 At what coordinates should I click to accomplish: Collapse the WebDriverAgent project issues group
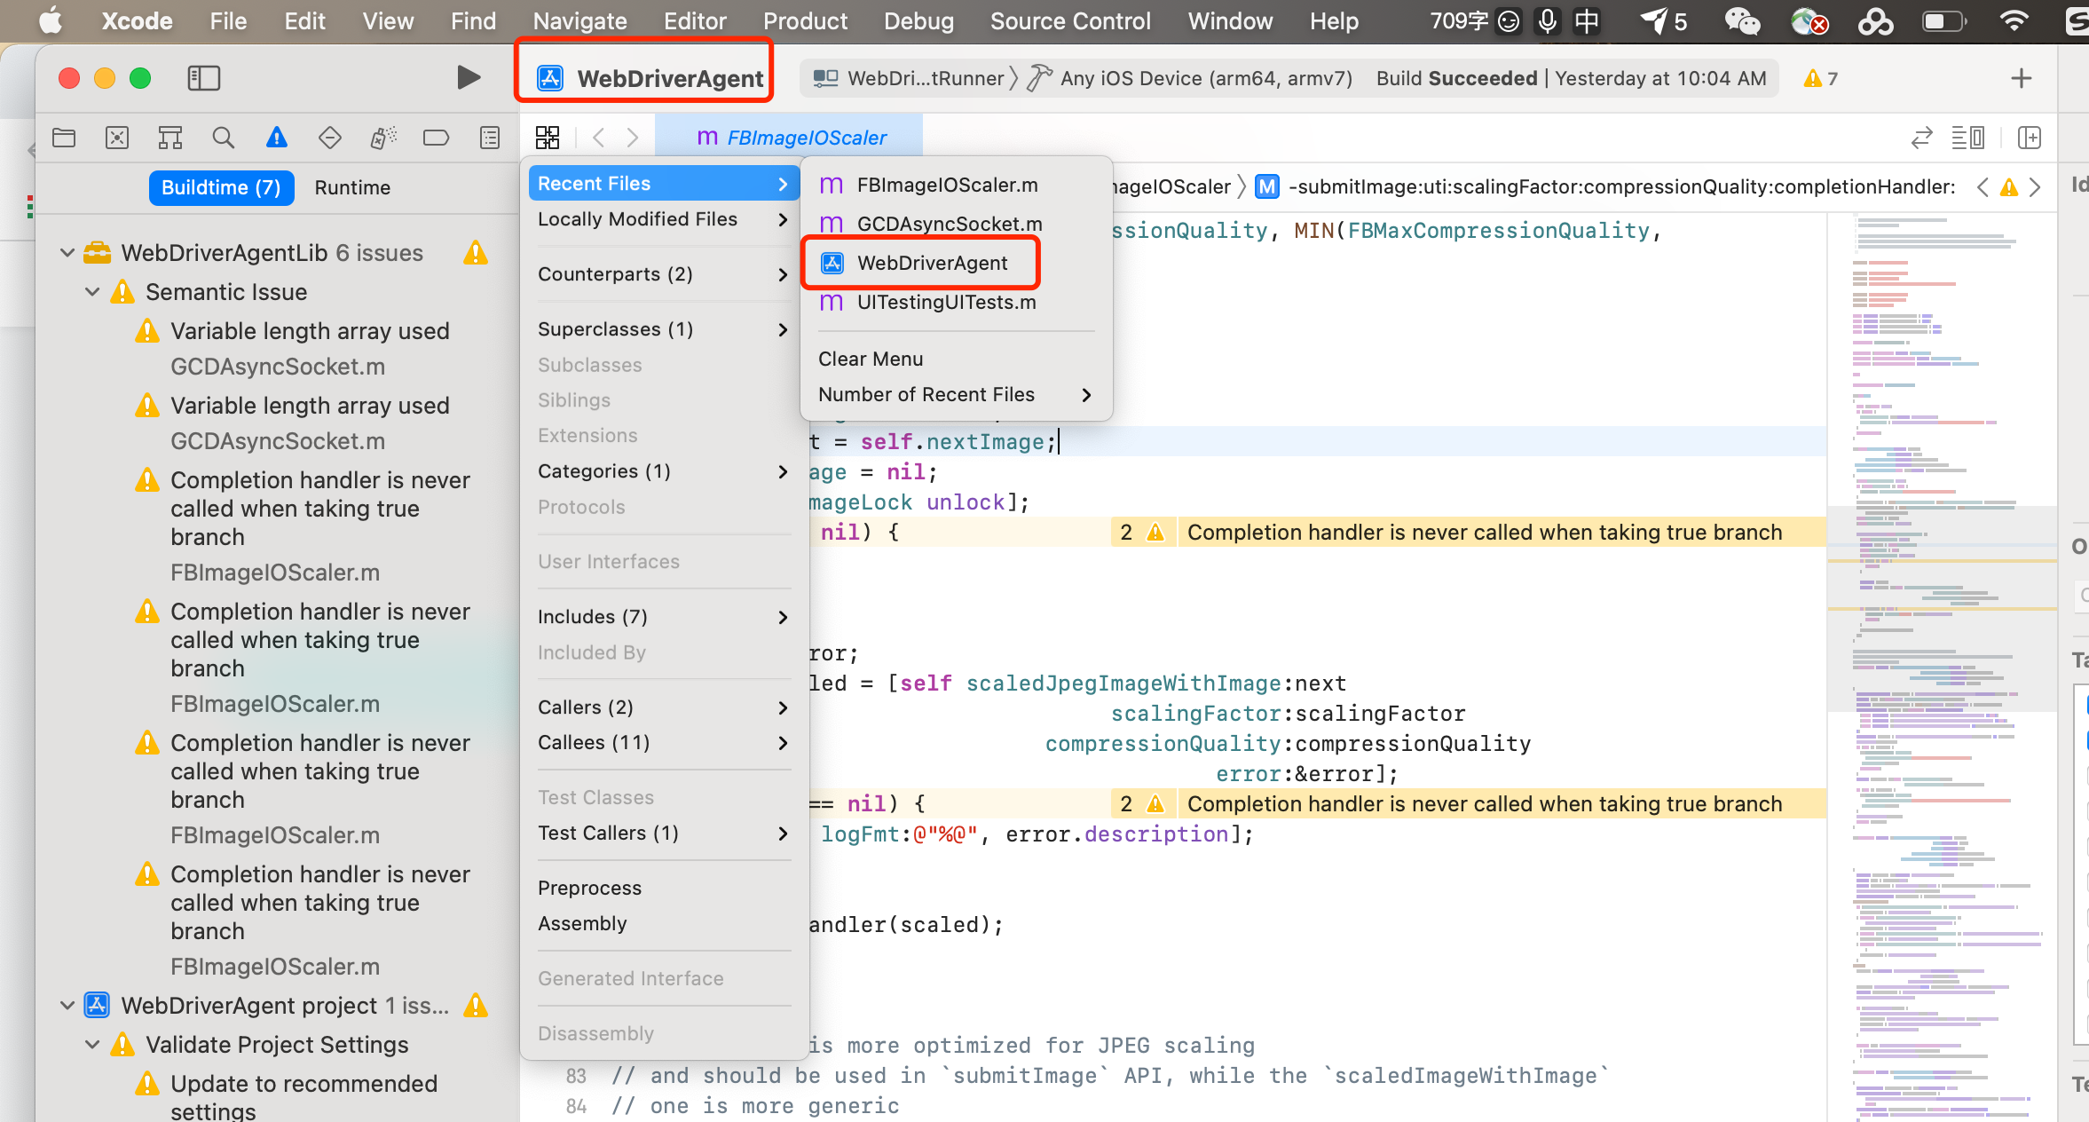pos(67,1006)
